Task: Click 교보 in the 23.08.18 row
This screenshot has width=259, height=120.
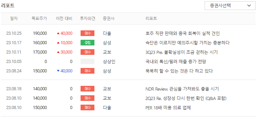Action: (x=107, y=89)
